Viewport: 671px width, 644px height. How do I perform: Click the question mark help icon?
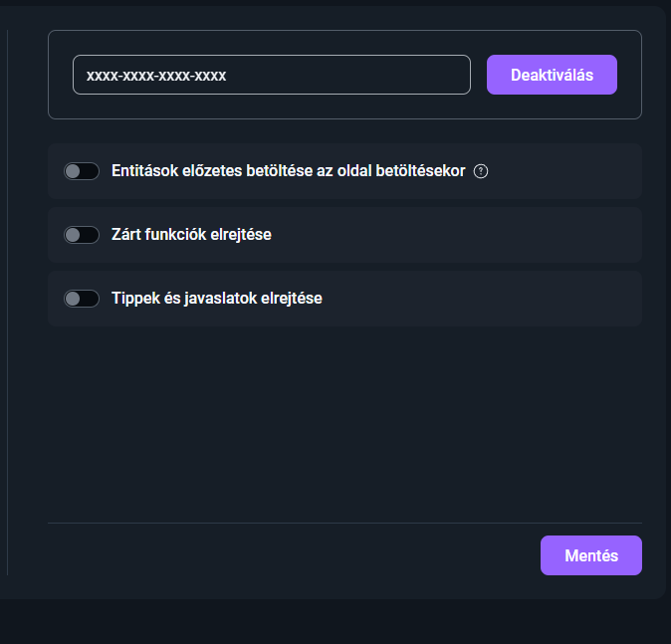coord(482,171)
